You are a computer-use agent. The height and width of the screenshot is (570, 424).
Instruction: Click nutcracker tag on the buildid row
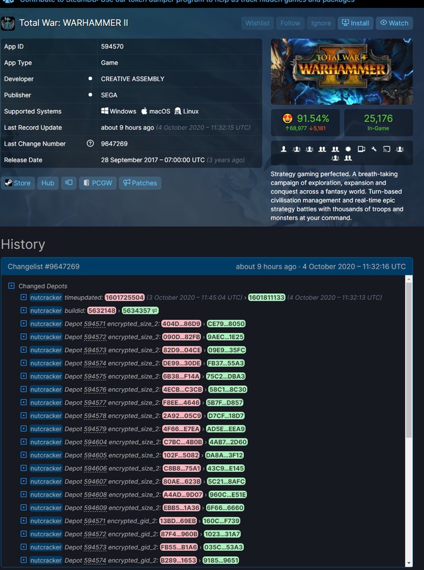tap(46, 310)
